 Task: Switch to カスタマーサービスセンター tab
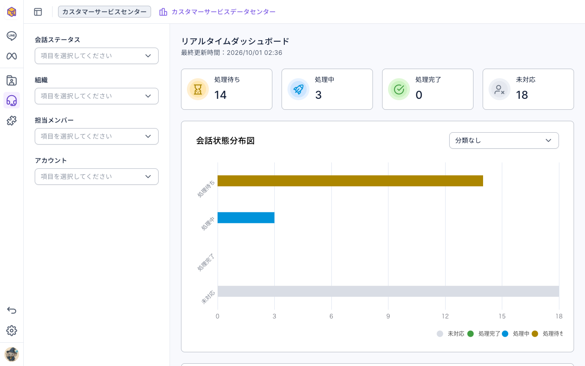tap(104, 12)
